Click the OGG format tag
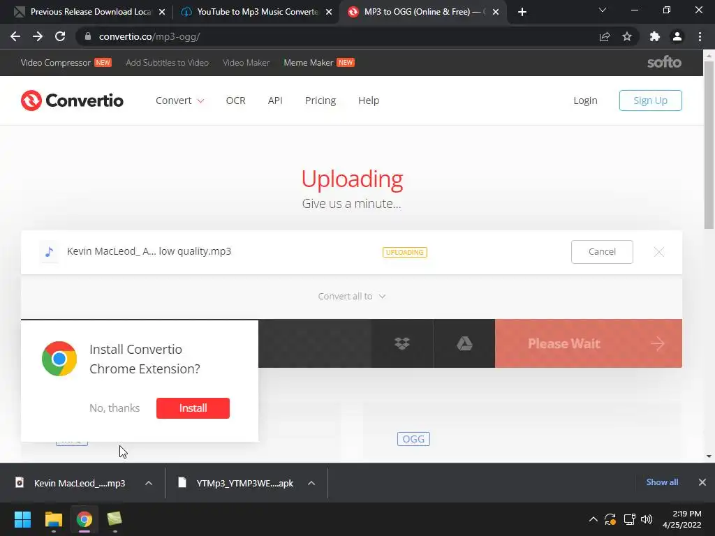 click(413, 439)
